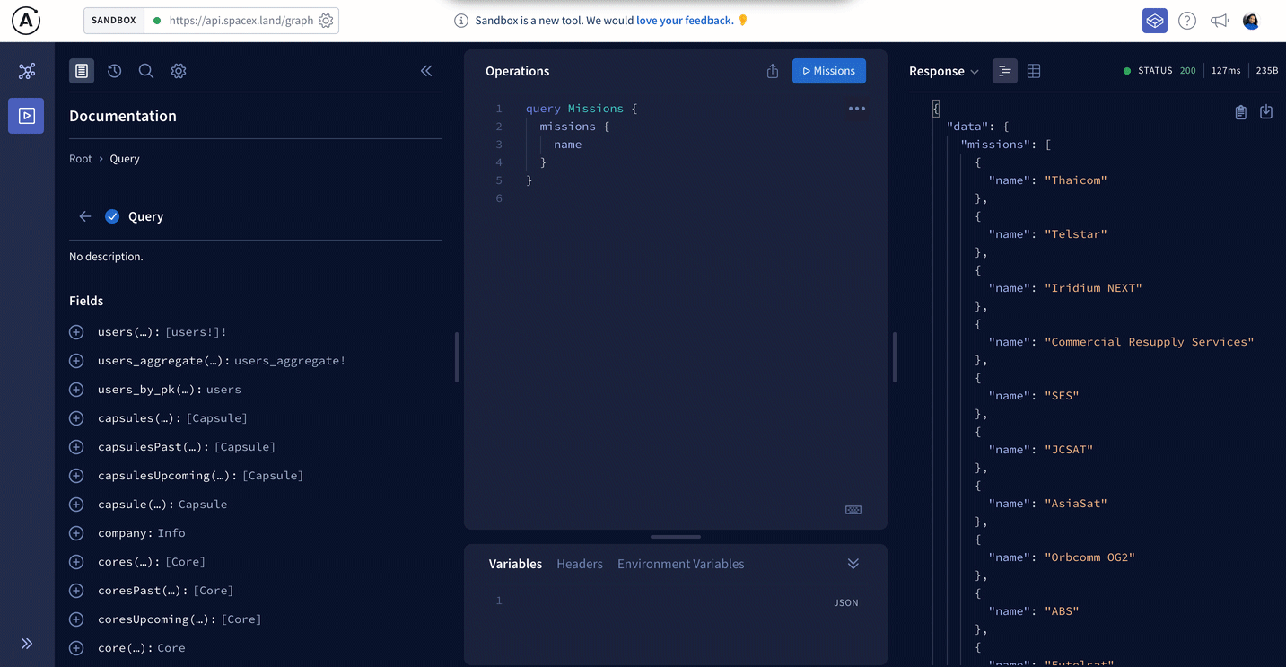Image resolution: width=1286 pixels, height=667 pixels.
Task: Click the Query breadcrumb
Action: click(125, 159)
